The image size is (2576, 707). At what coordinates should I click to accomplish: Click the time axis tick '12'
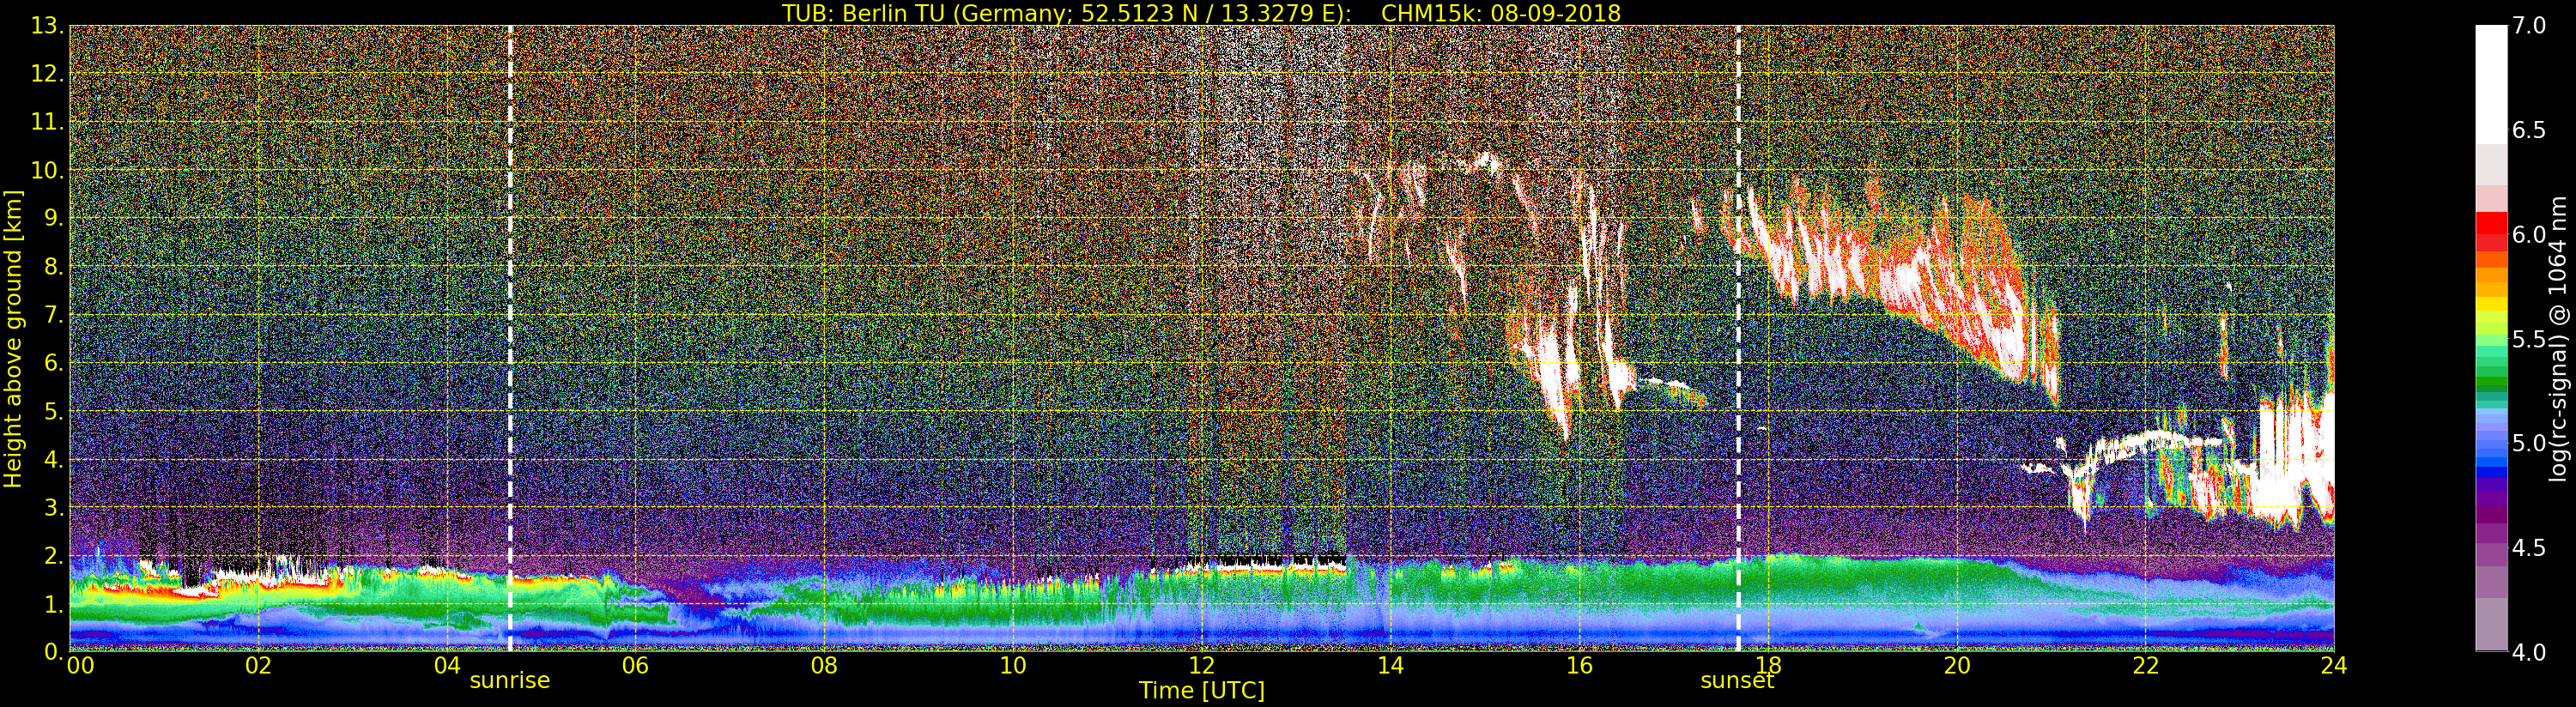(1201, 665)
